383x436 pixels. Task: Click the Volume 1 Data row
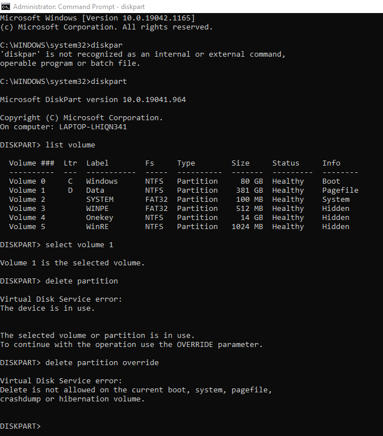(184, 190)
